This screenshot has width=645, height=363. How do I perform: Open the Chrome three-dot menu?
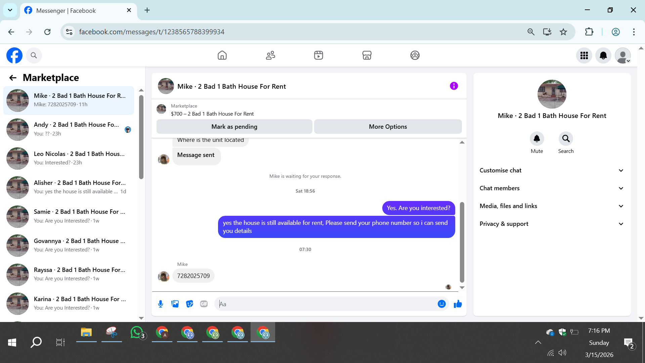coord(634,32)
